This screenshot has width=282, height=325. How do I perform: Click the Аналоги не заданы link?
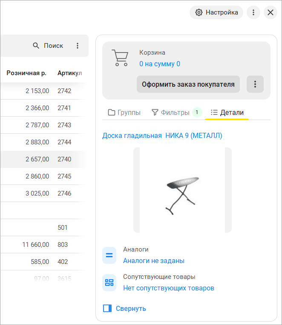153,261
